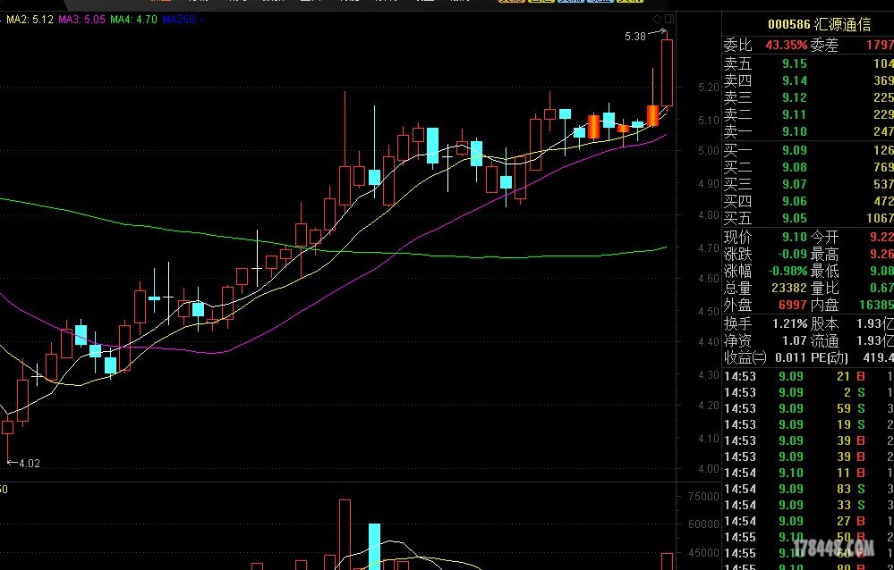Select the 卖二 ask row at 9.11
894x570 pixels.
pos(808,115)
